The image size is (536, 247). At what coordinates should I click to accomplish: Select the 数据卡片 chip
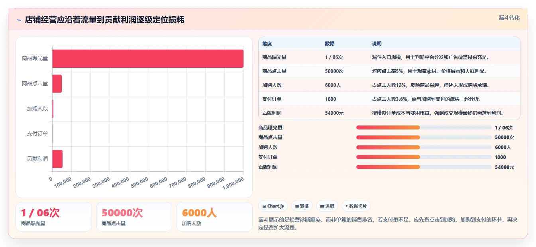(356, 206)
